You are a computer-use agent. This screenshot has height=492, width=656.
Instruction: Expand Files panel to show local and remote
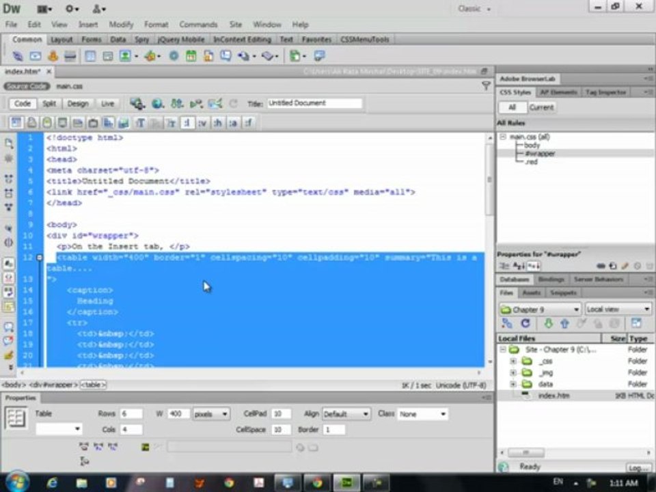pyautogui.click(x=636, y=323)
